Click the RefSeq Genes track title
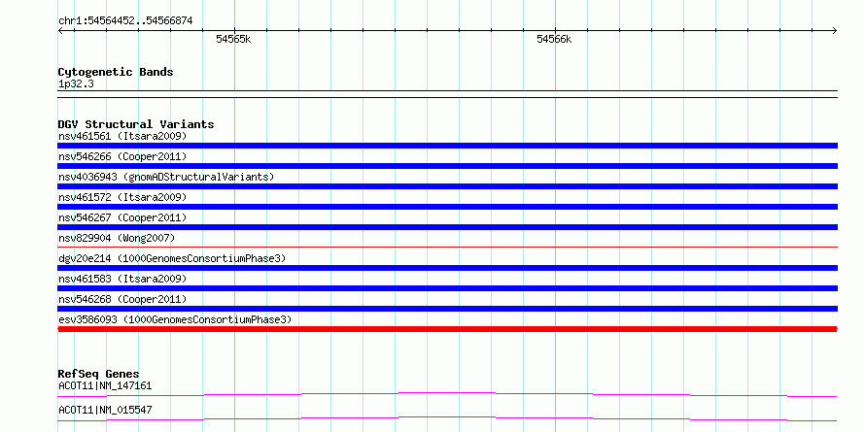 click(99, 374)
